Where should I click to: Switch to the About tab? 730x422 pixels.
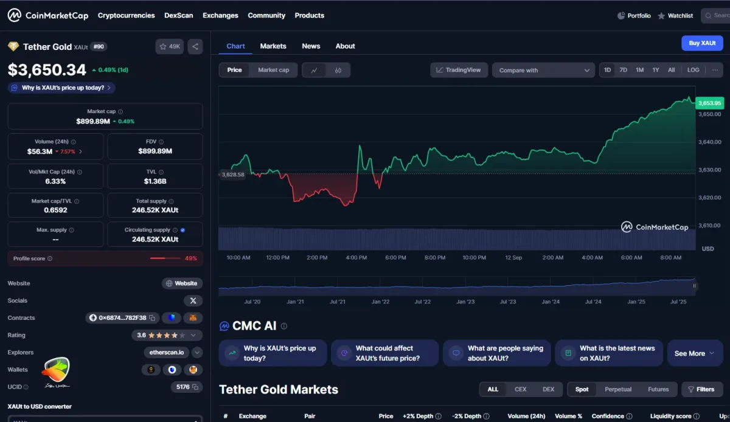coord(346,46)
